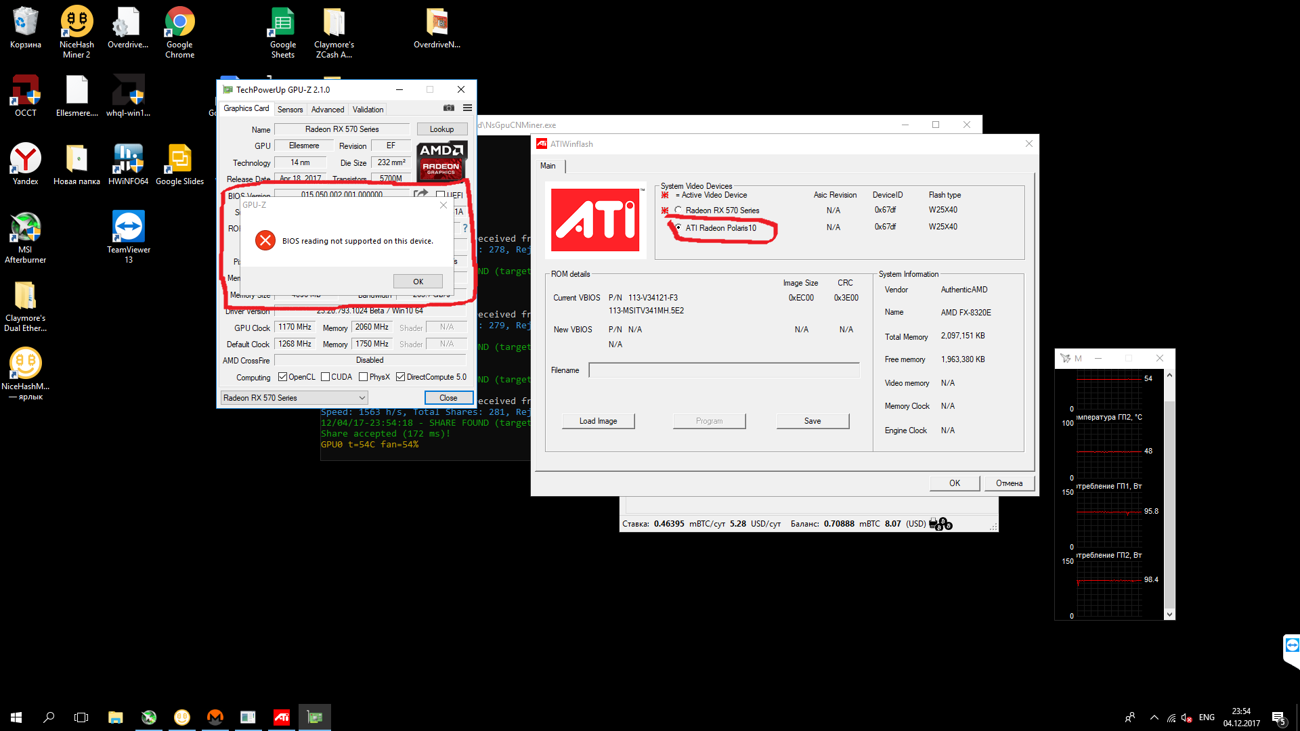Open File Explorer from the taskbar
Viewport: 1300px width, 731px height.
click(115, 717)
